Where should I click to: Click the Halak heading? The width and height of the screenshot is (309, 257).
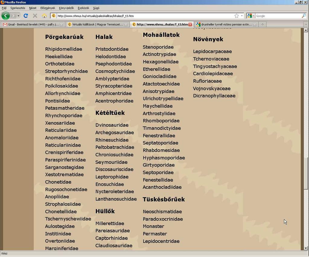click(x=104, y=37)
